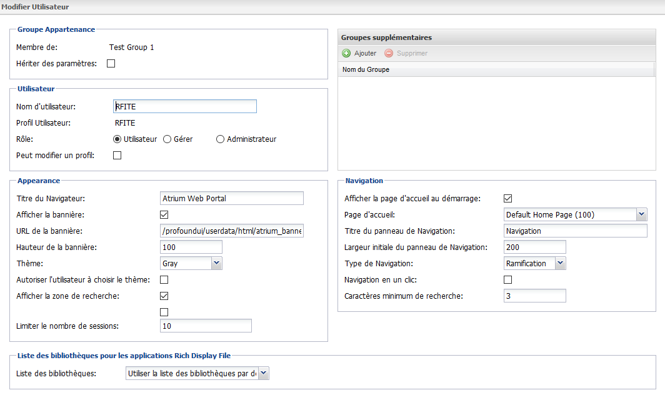Select the Administrateur role radio button
Image resolution: width=665 pixels, height=405 pixels.
pyautogui.click(x=220, y=139)
